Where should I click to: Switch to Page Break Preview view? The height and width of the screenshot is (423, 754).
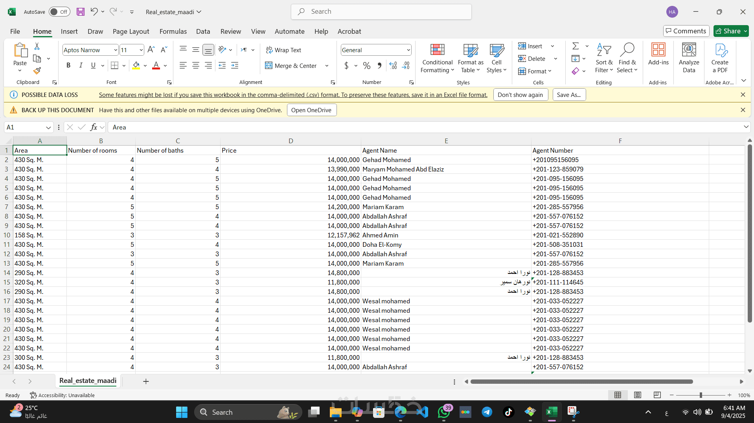tap(657, 395)
